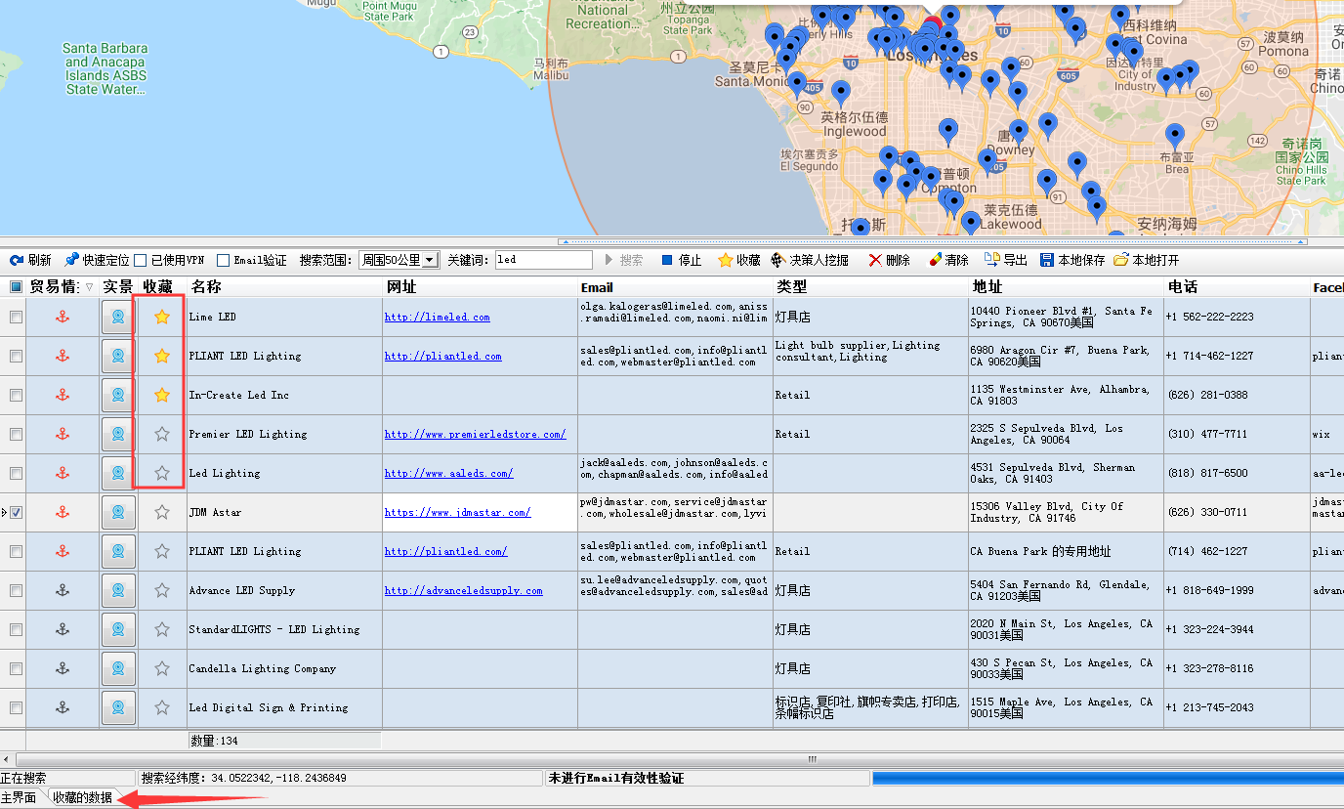1344x809 pixels.
Task: Unfavorite Lime LED via its gold star
Action: coord(162,317)
